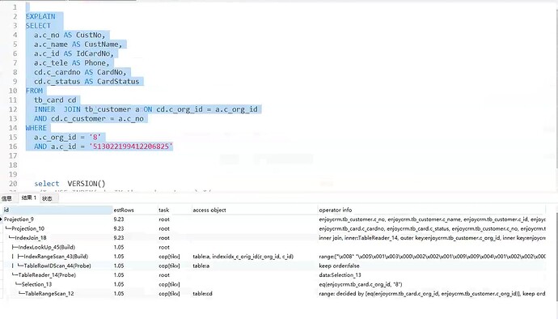Switch to the 信息 tab
This screenshot has width=558, height=319.
pyautogui.click(x=6, y=198)
